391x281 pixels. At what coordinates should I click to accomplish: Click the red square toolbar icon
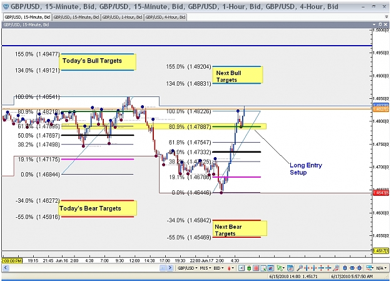coord(256,268)
